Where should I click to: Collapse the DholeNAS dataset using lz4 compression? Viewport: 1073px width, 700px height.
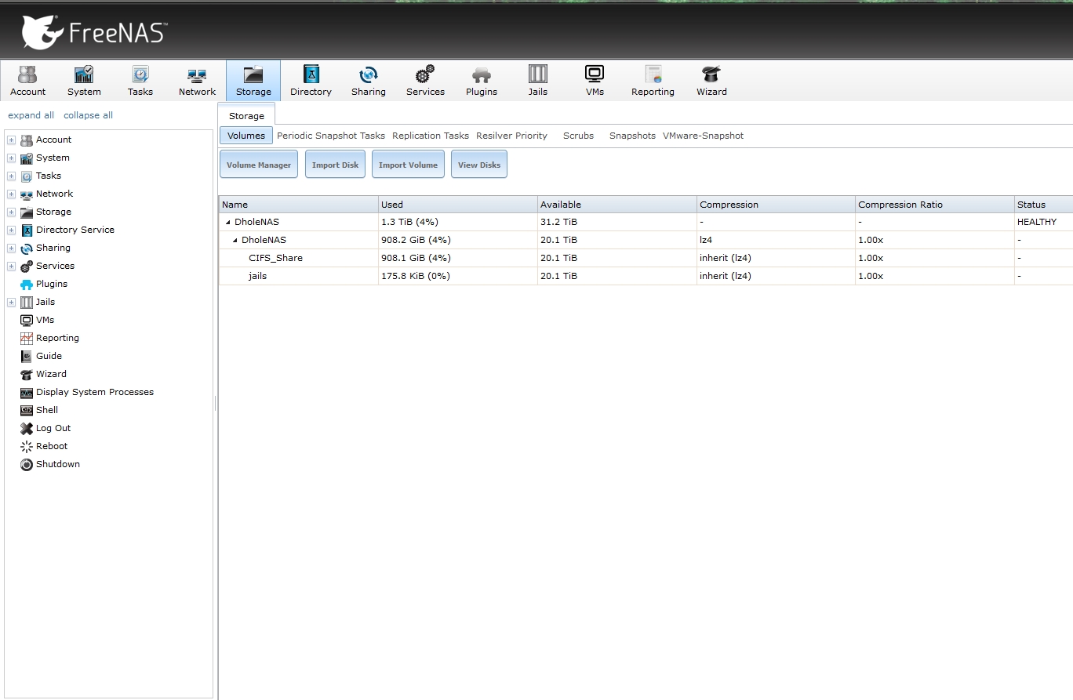(x=235, y=240)
